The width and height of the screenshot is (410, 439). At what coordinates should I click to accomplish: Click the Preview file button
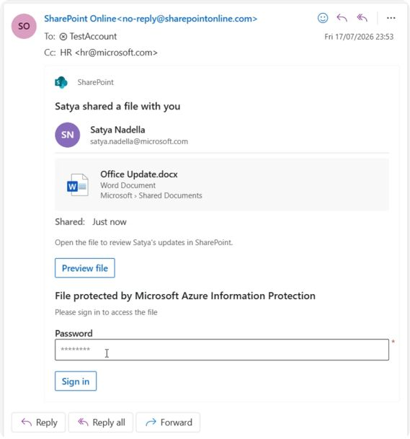coord(85,268)
